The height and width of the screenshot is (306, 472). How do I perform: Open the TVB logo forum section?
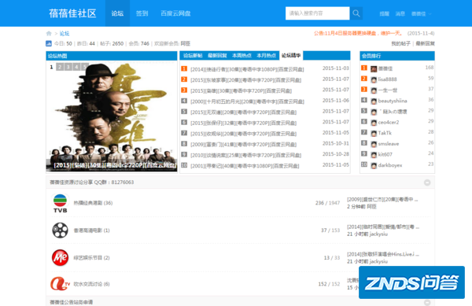pyautogui.click(x=61, y=204)
